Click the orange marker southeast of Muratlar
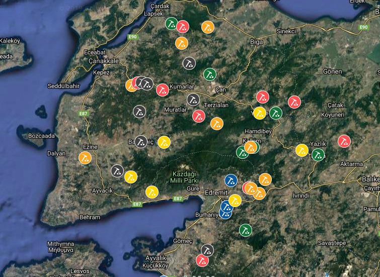 (x=217, y=124)
